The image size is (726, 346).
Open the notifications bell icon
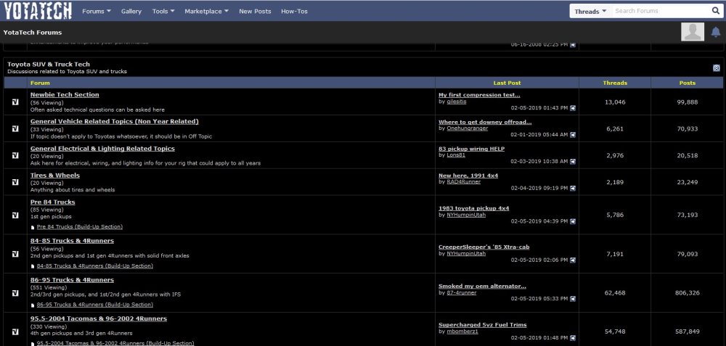click(x=715, y=32)
